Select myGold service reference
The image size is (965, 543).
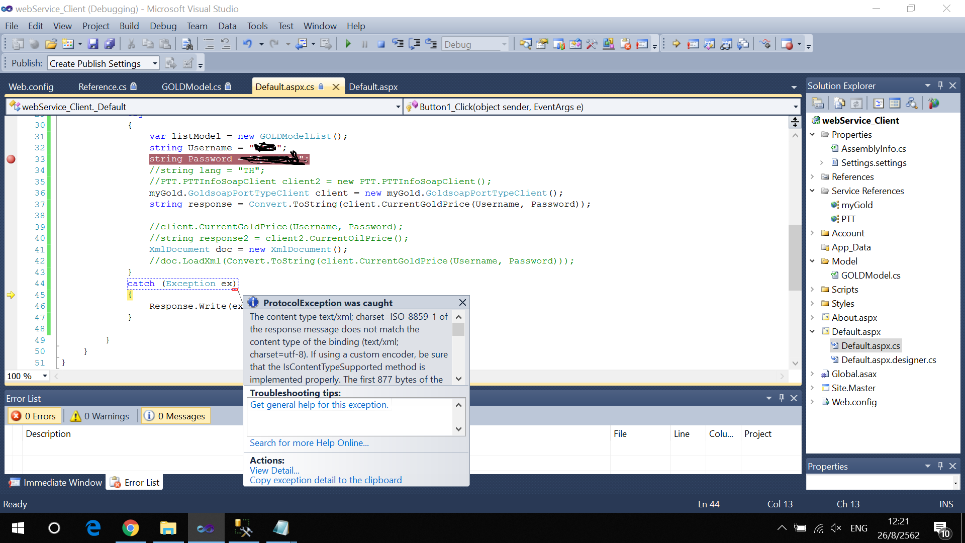856,205
